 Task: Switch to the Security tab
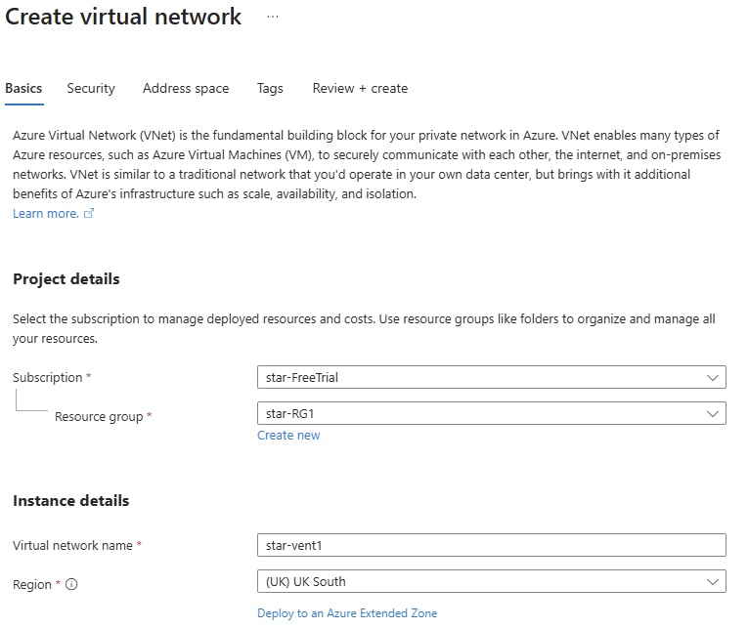pos(91,88)
